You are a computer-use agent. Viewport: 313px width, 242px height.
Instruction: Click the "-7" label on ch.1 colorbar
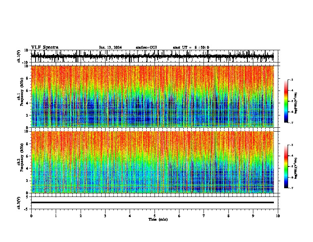(292, 123)
